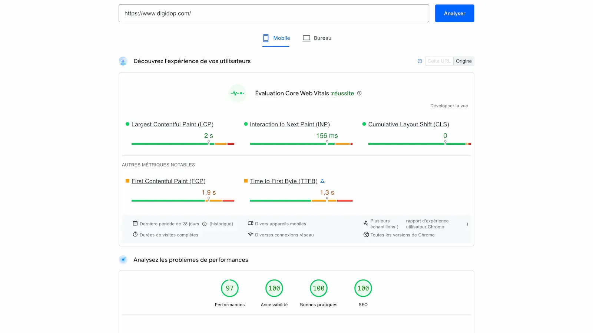Click the CLS distribution bar
The width and height of the screenshot is (593, 333).
[x=420, y=144]
